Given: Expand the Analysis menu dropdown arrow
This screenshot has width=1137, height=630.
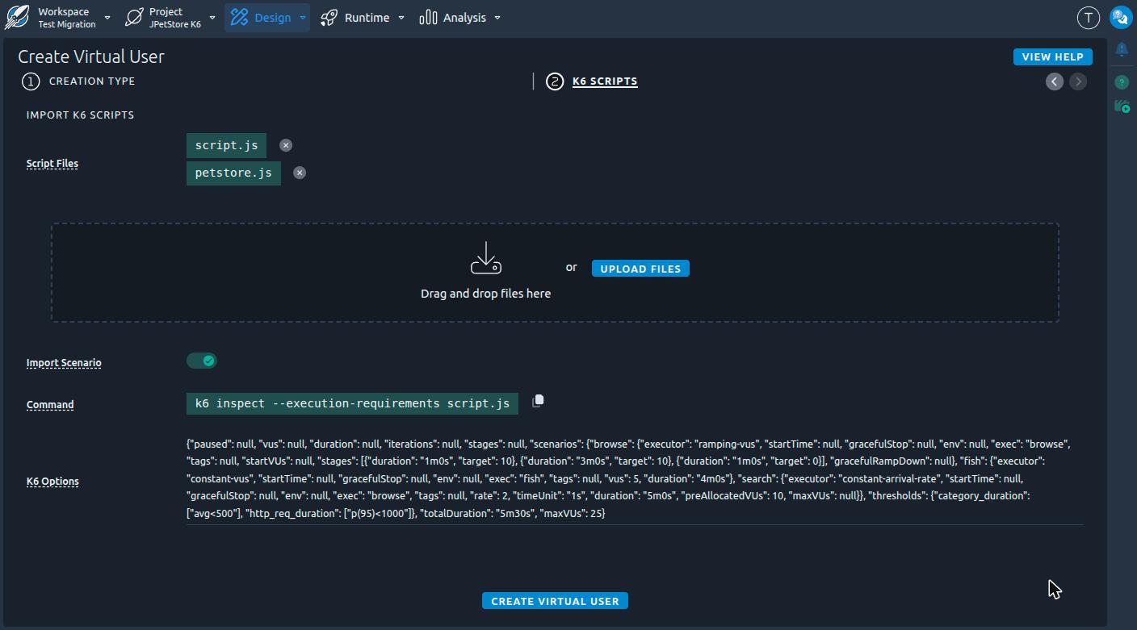Looking at the screenshot, I should tap(497, 18).
